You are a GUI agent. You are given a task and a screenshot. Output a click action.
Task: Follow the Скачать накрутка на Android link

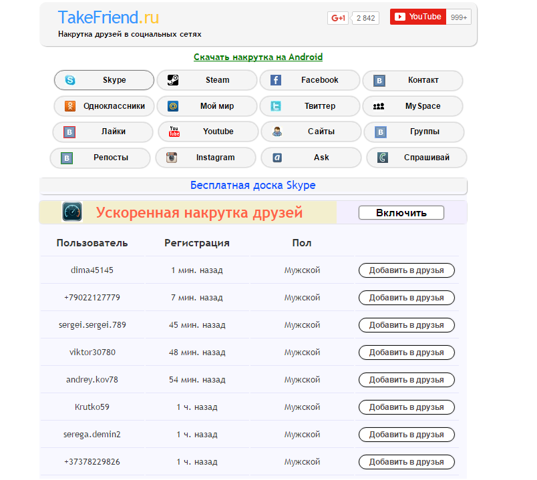[258, 57]
